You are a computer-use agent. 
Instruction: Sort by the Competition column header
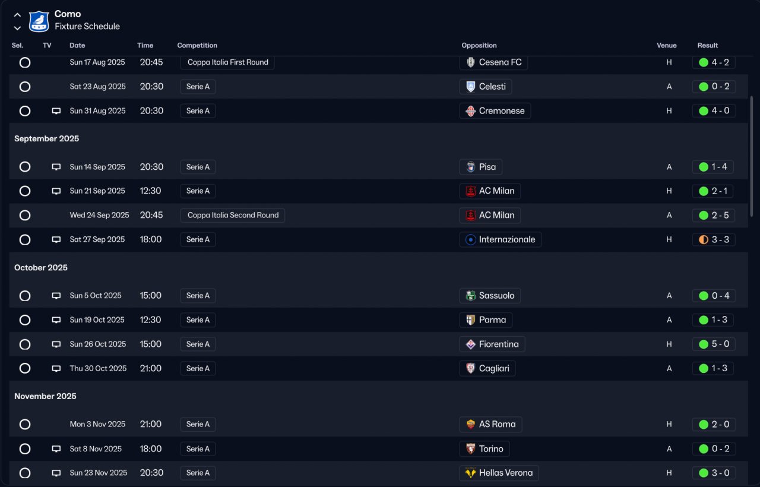(197, 45)
